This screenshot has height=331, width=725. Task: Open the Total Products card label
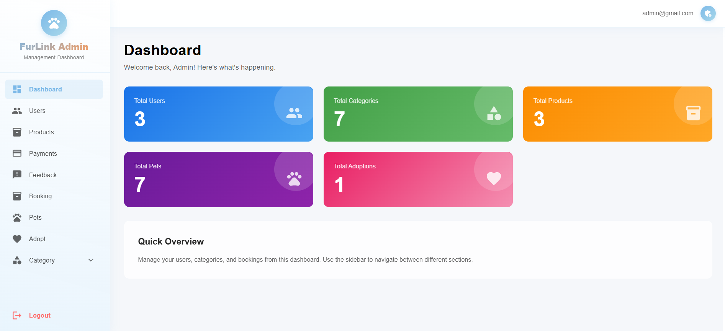(553, 101)
